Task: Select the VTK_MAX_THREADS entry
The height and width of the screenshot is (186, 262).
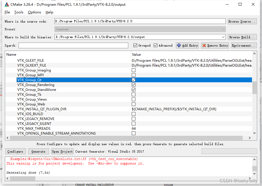Action: (34, 128)
